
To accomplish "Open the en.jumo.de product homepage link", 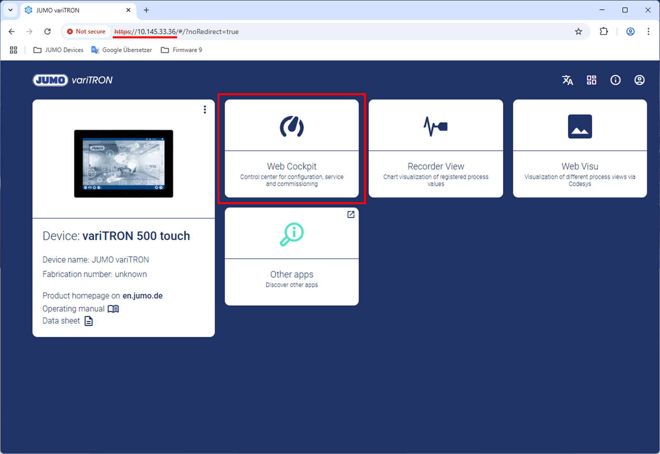I will (142, 296).
